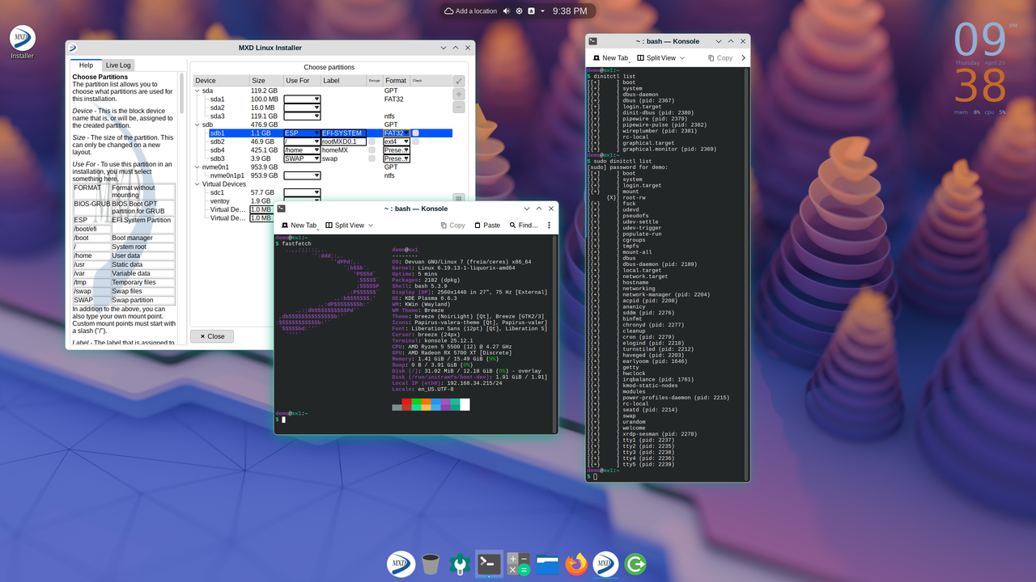Collapse the Virtual Devices tree node

[197, 184]
